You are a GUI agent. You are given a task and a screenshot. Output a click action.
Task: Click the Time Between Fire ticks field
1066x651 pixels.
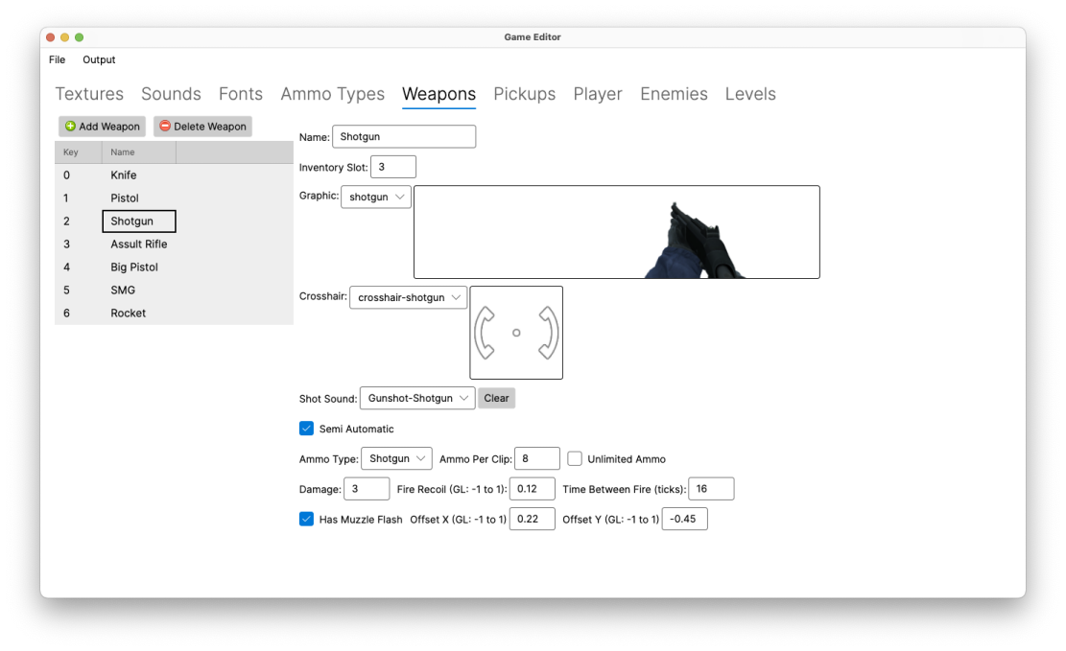coord(711,489)
